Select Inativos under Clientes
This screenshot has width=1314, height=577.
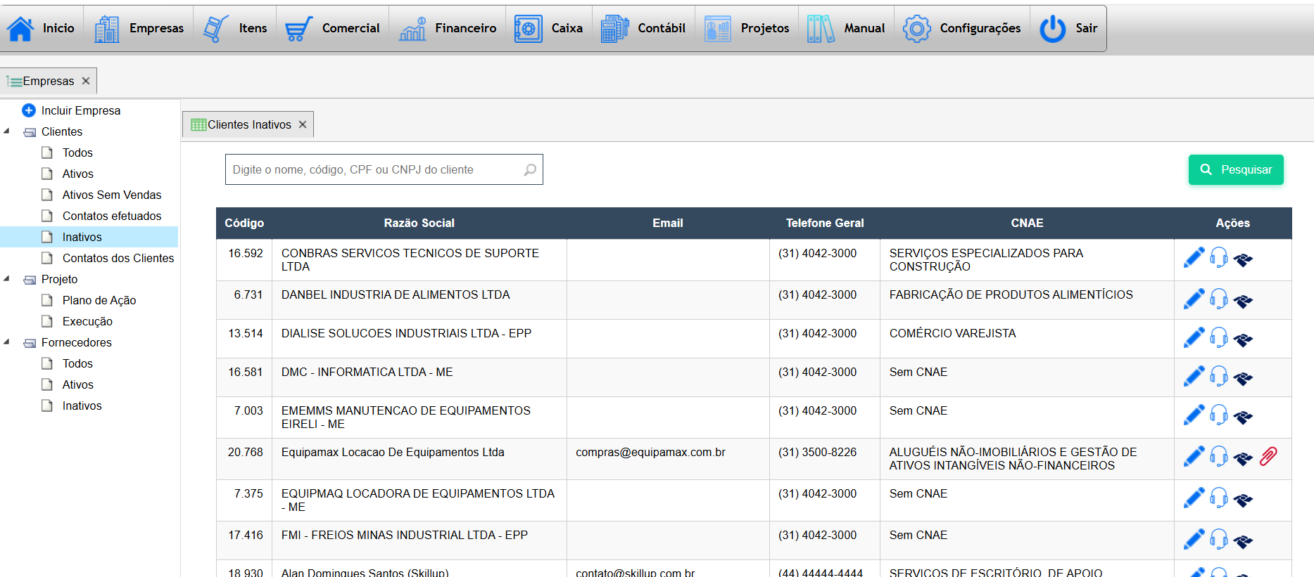coord(82,237)
